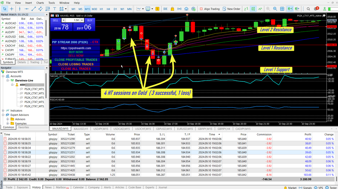Select the horizontal line tool
This screenshot has width=338, height=189.
[26, 9]
